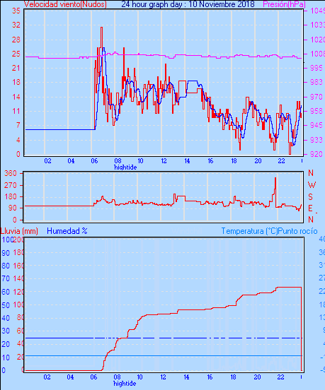
Task: Click the 11 knots label on wind axis
Action: click(16, 111)
